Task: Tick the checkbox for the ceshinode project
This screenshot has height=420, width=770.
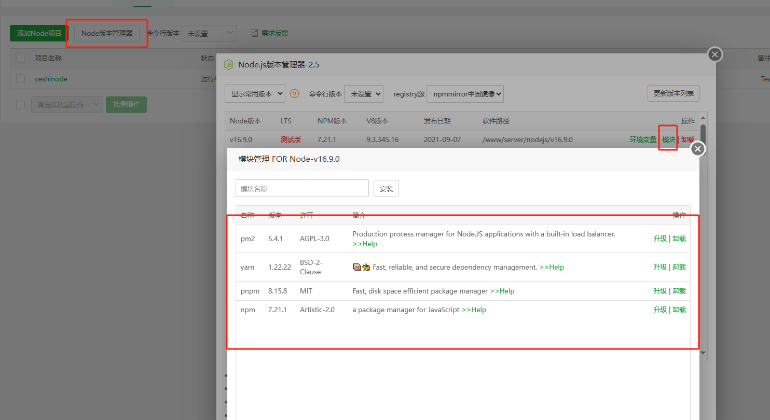Action: (20, 79)
